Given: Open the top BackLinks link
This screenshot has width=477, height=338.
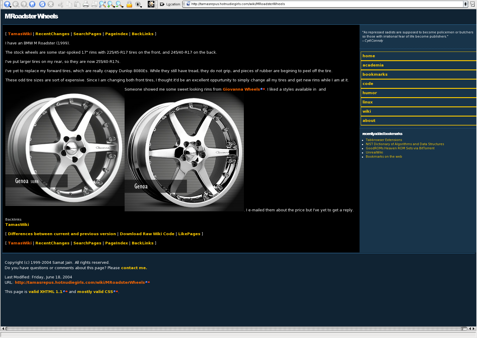Looking at the screenshot, I should [143, 34].
